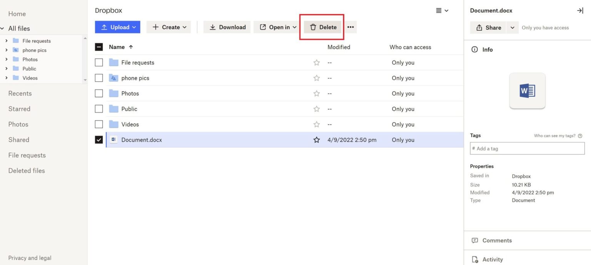Screen dimensions: 591x265
Task: Check the Photos folder checkbox
Action: (98, 93)
